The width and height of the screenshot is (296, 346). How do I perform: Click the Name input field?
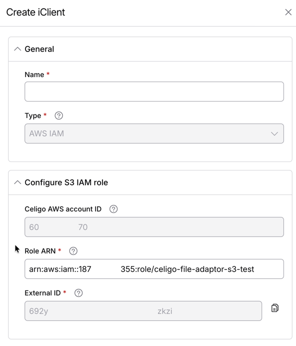point(154,91)
